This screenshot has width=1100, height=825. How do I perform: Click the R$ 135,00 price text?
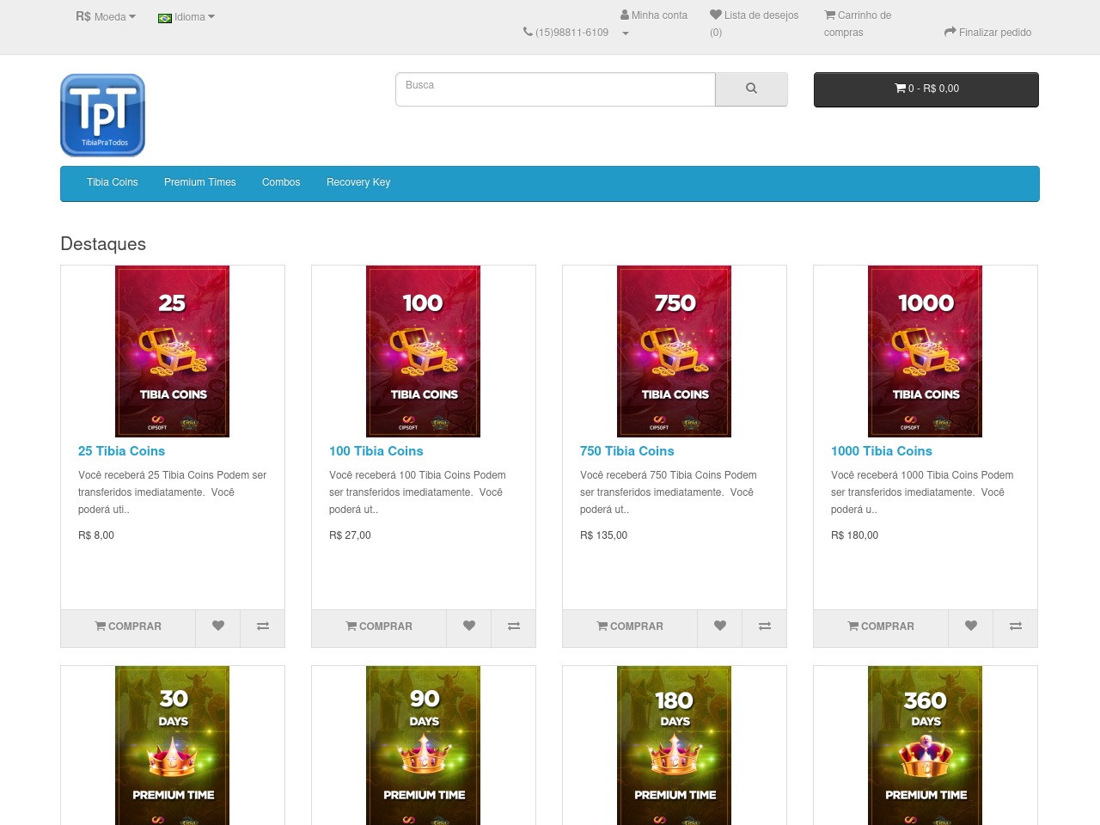[603, 535]
